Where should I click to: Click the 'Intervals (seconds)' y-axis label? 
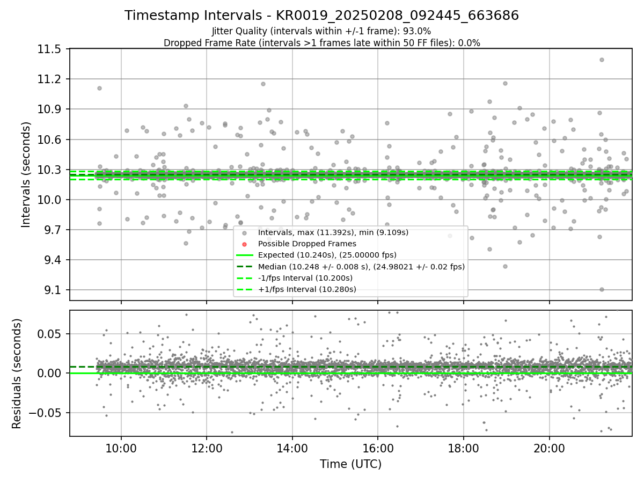(26, 174)
